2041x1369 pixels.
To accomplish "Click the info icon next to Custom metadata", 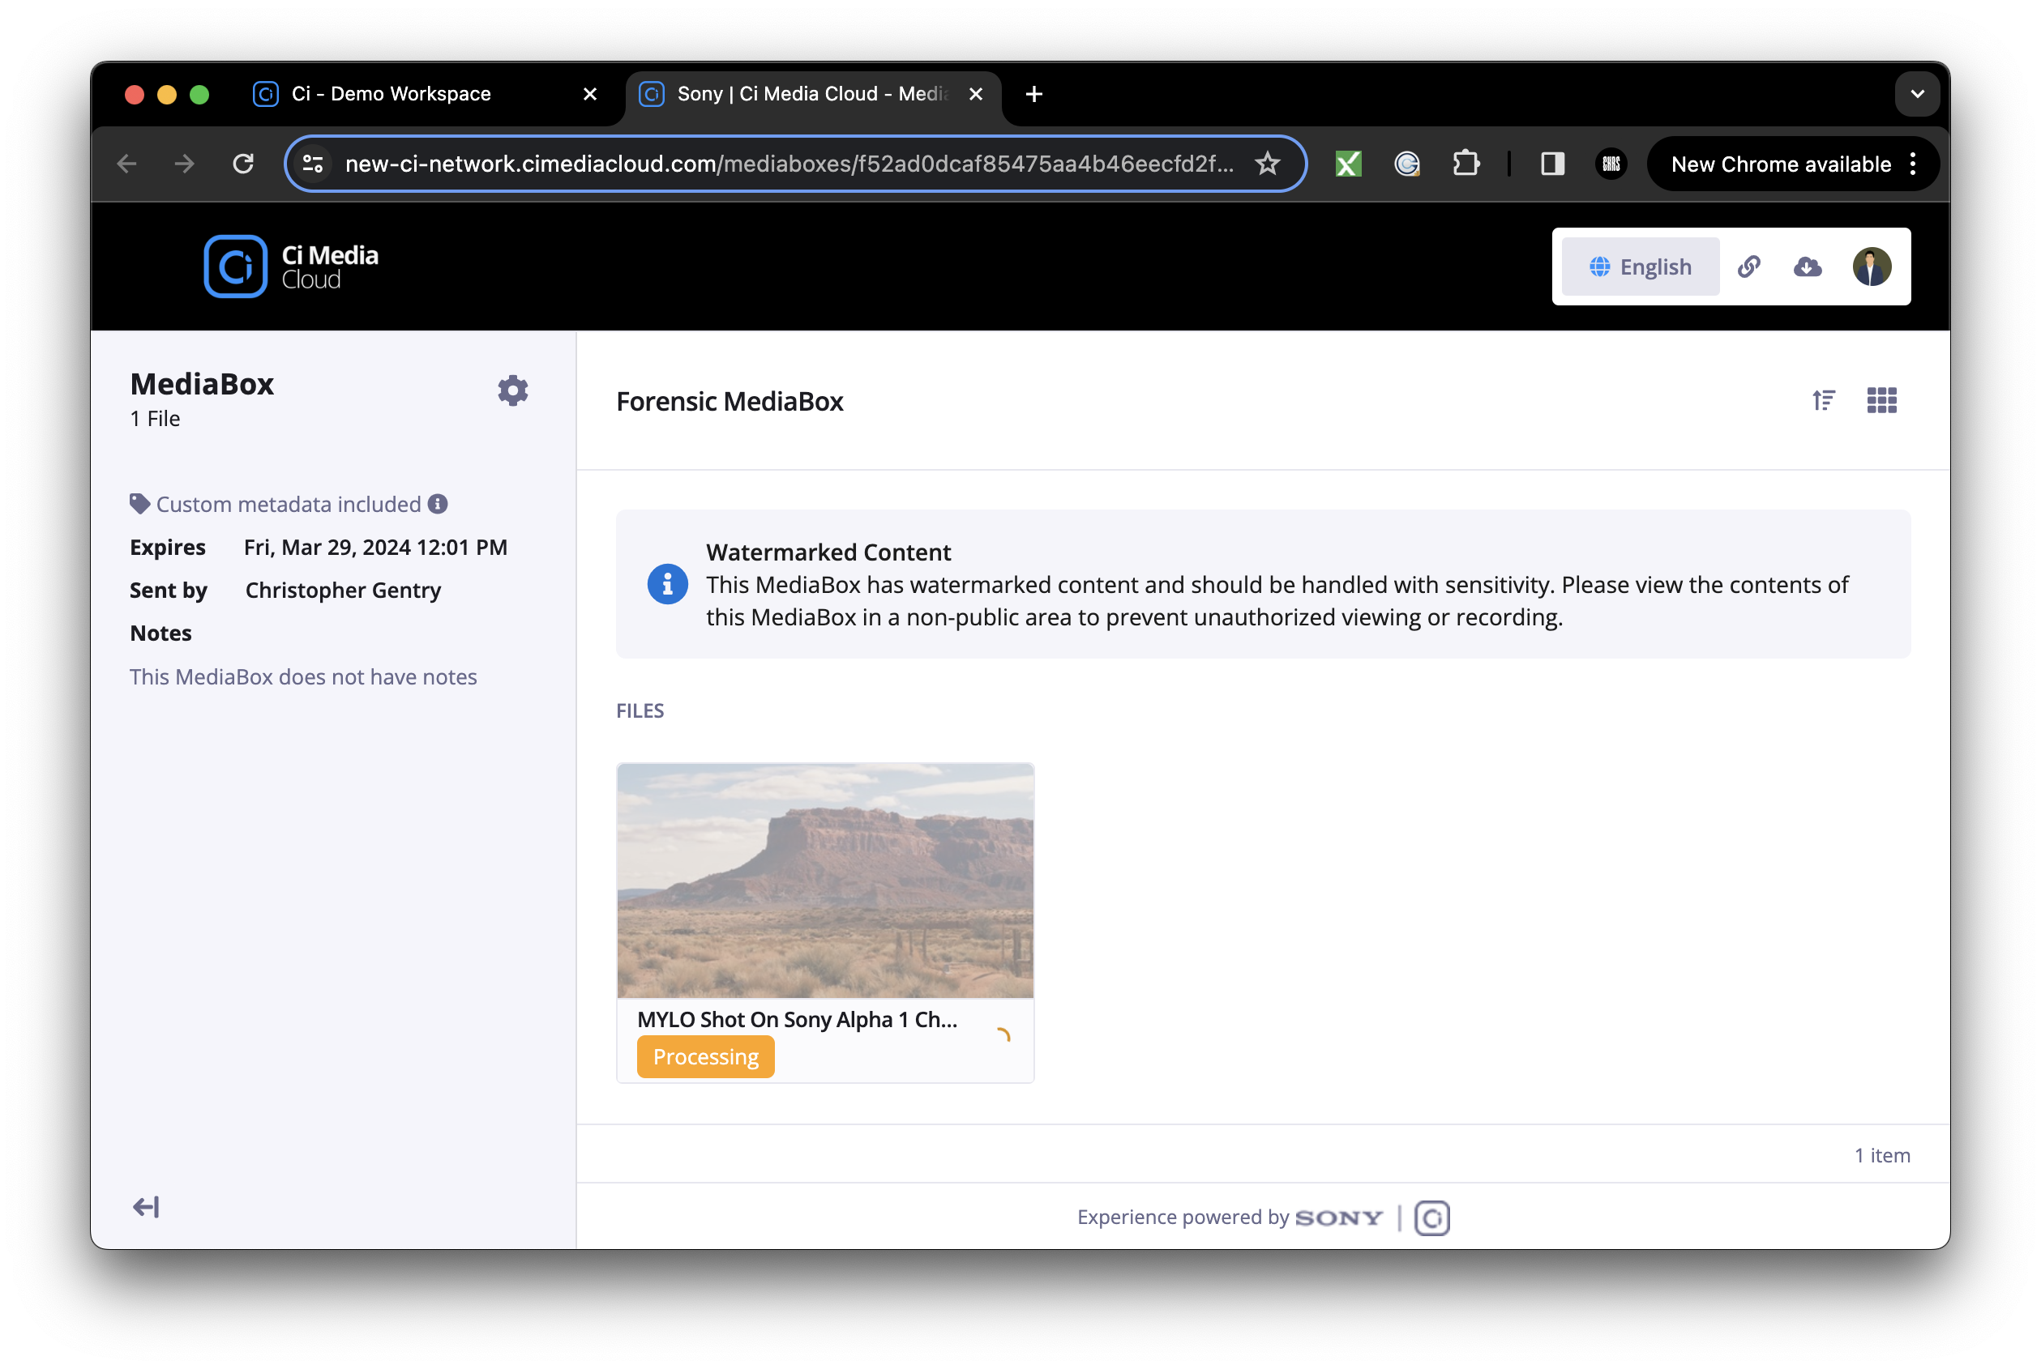I will pos(437,504).
